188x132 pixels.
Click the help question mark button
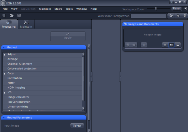point(171,2)
